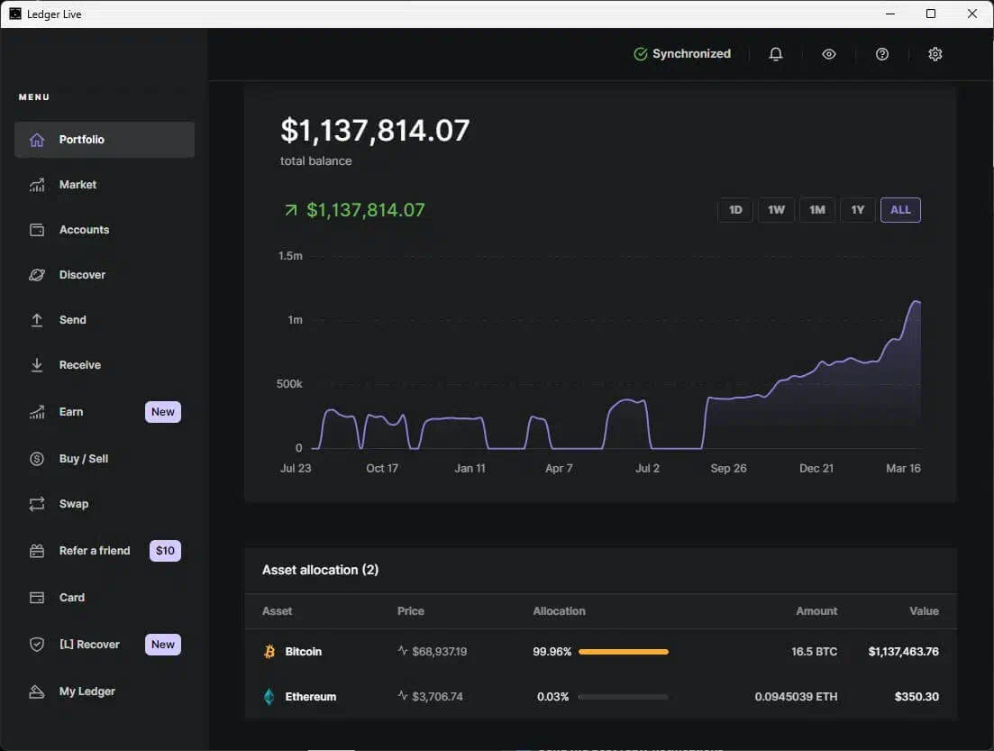Click the Price column header
This screenshot has height=751, width=994.
click(411, 611)
